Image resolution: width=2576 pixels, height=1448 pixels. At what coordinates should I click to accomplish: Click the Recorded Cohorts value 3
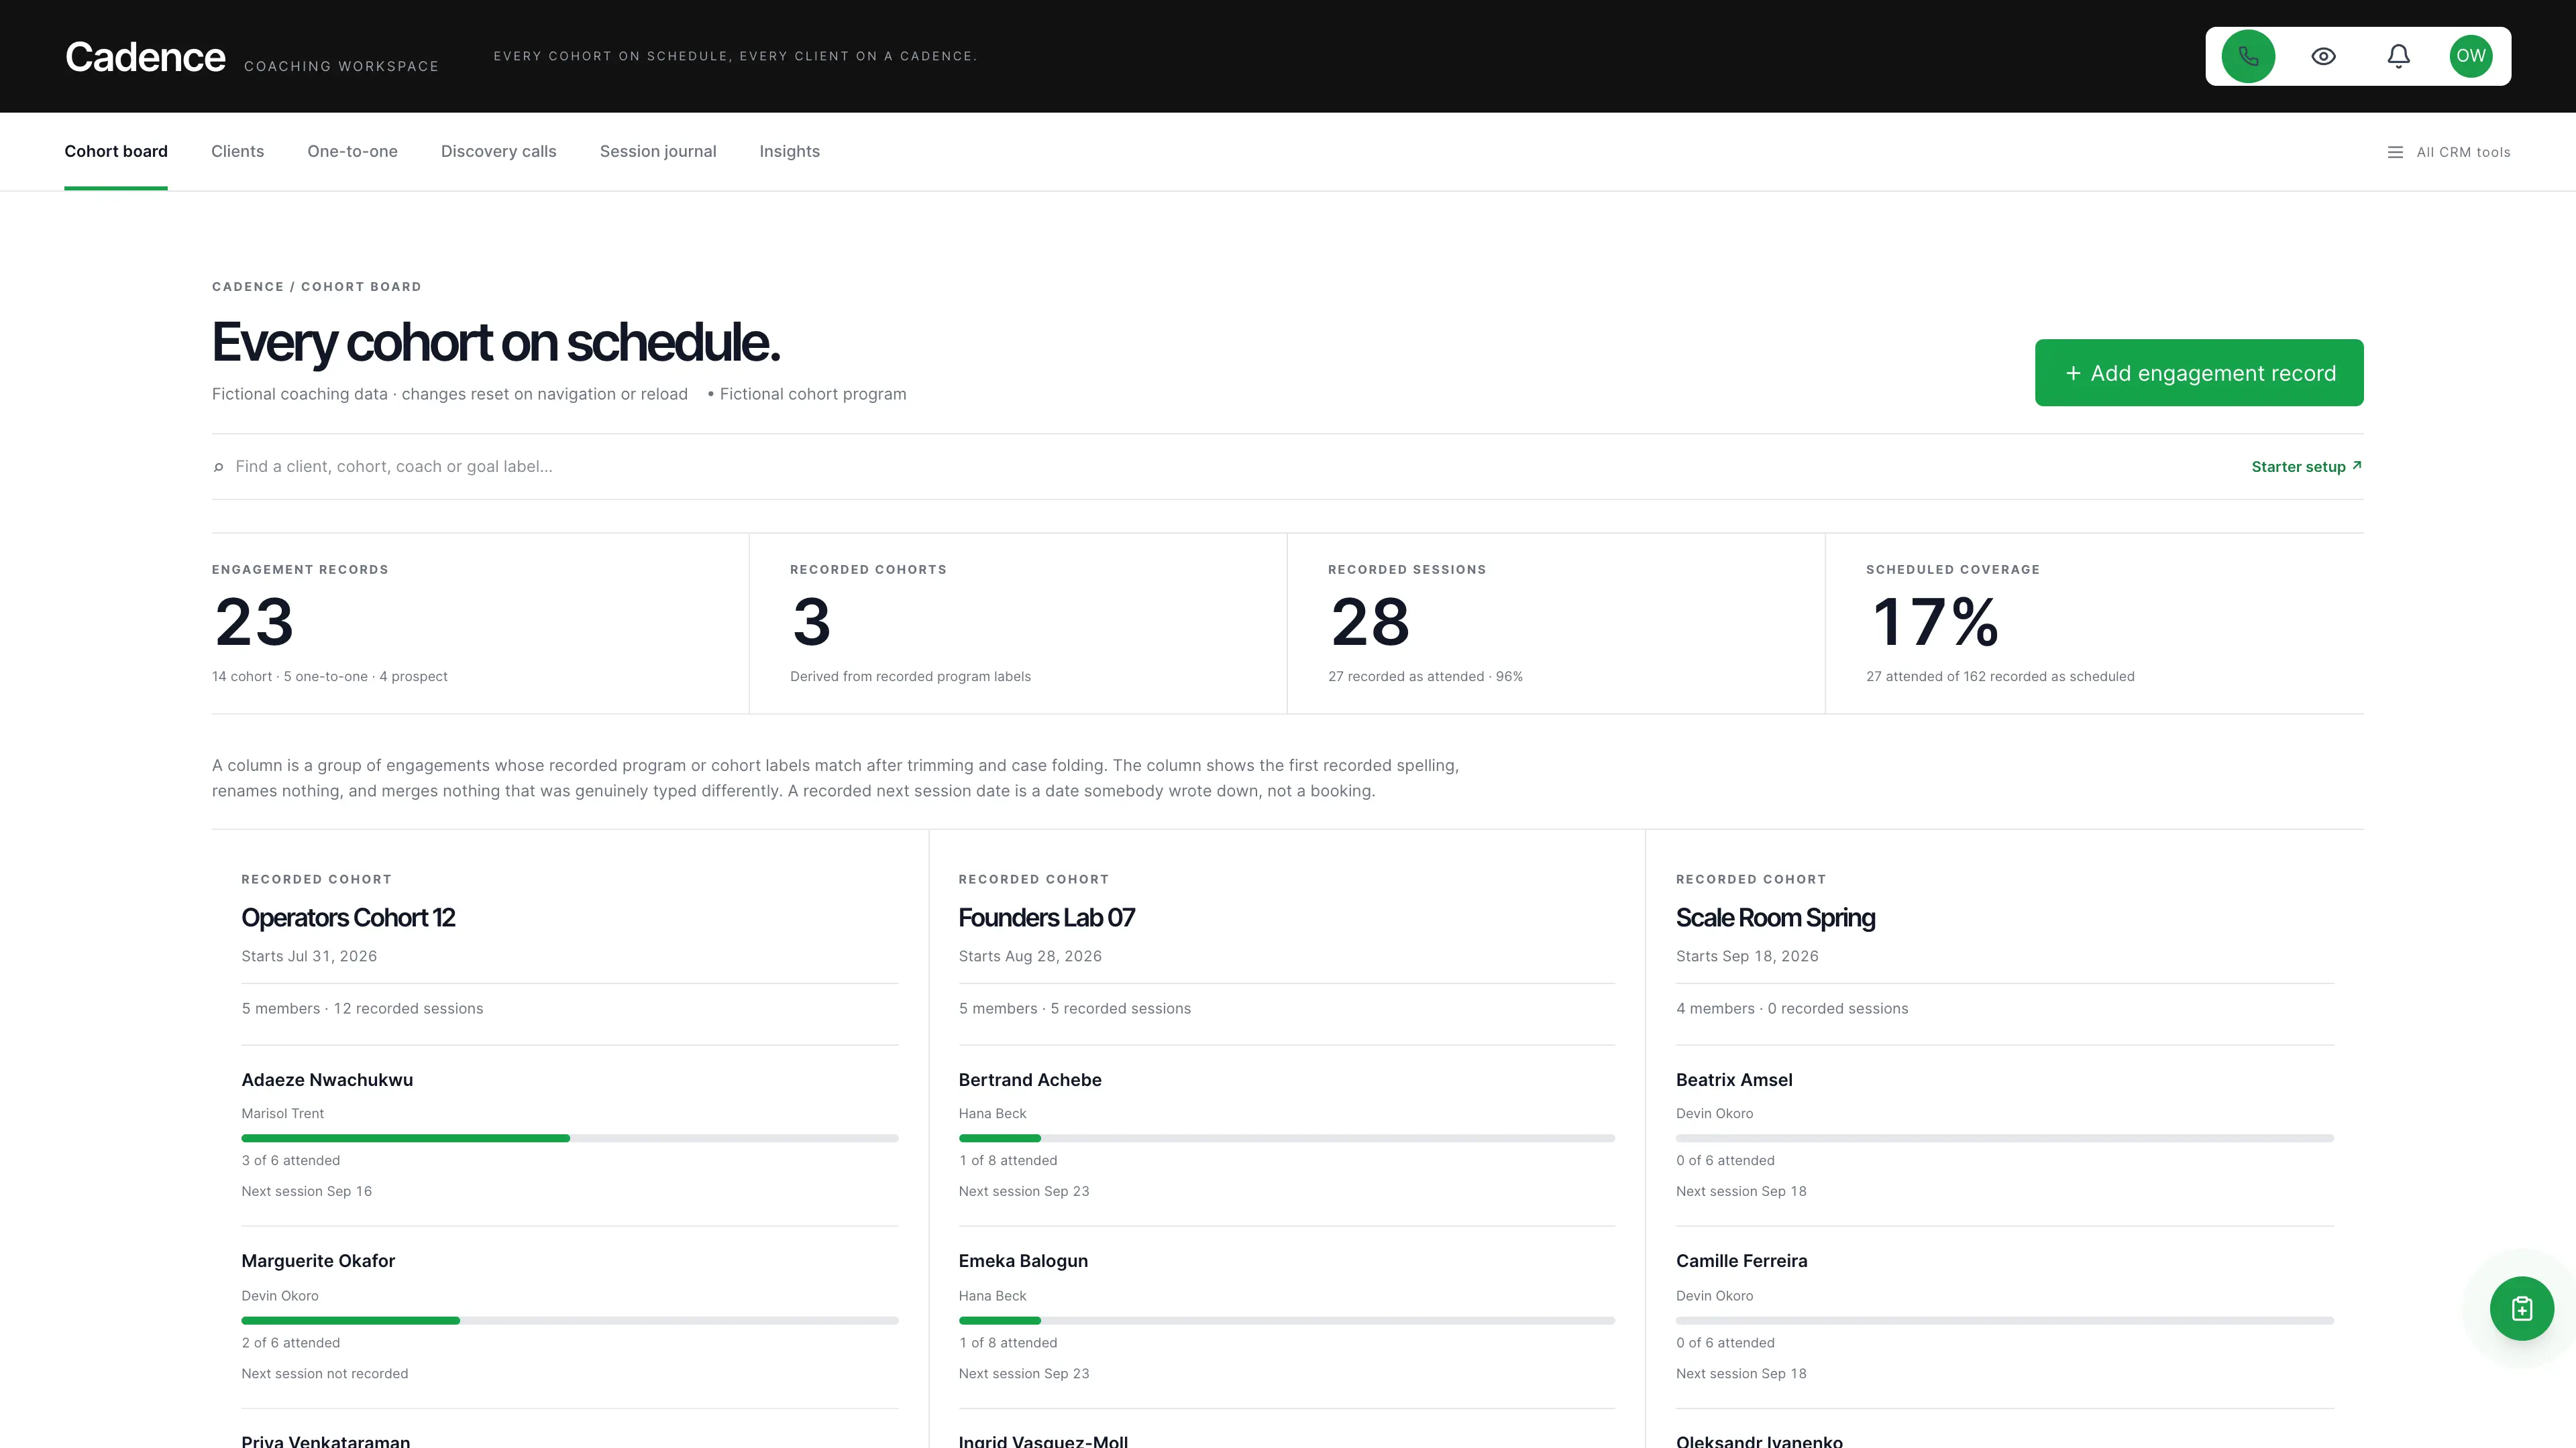(x=811, y=621)
